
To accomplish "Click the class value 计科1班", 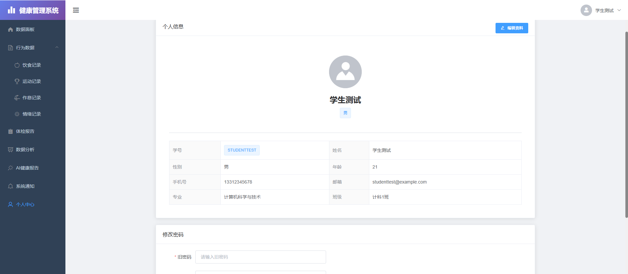I will click(381, 197).
